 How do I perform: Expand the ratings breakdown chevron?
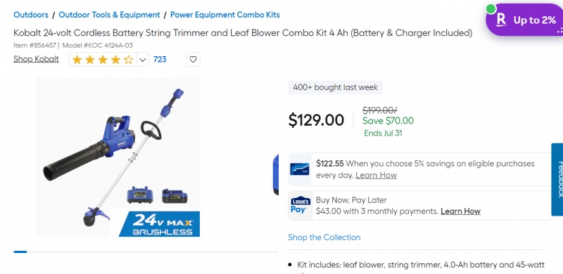coord(143,60)
